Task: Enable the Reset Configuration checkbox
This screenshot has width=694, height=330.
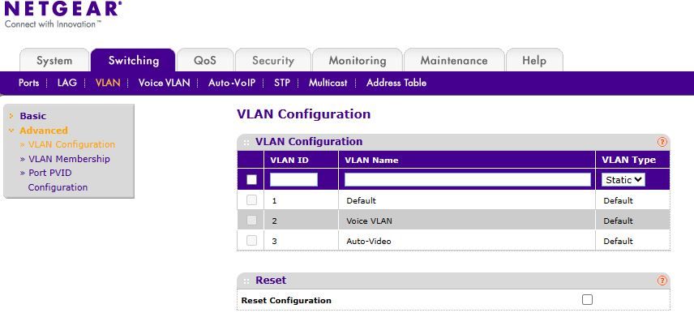Action: tap(587, 300)
